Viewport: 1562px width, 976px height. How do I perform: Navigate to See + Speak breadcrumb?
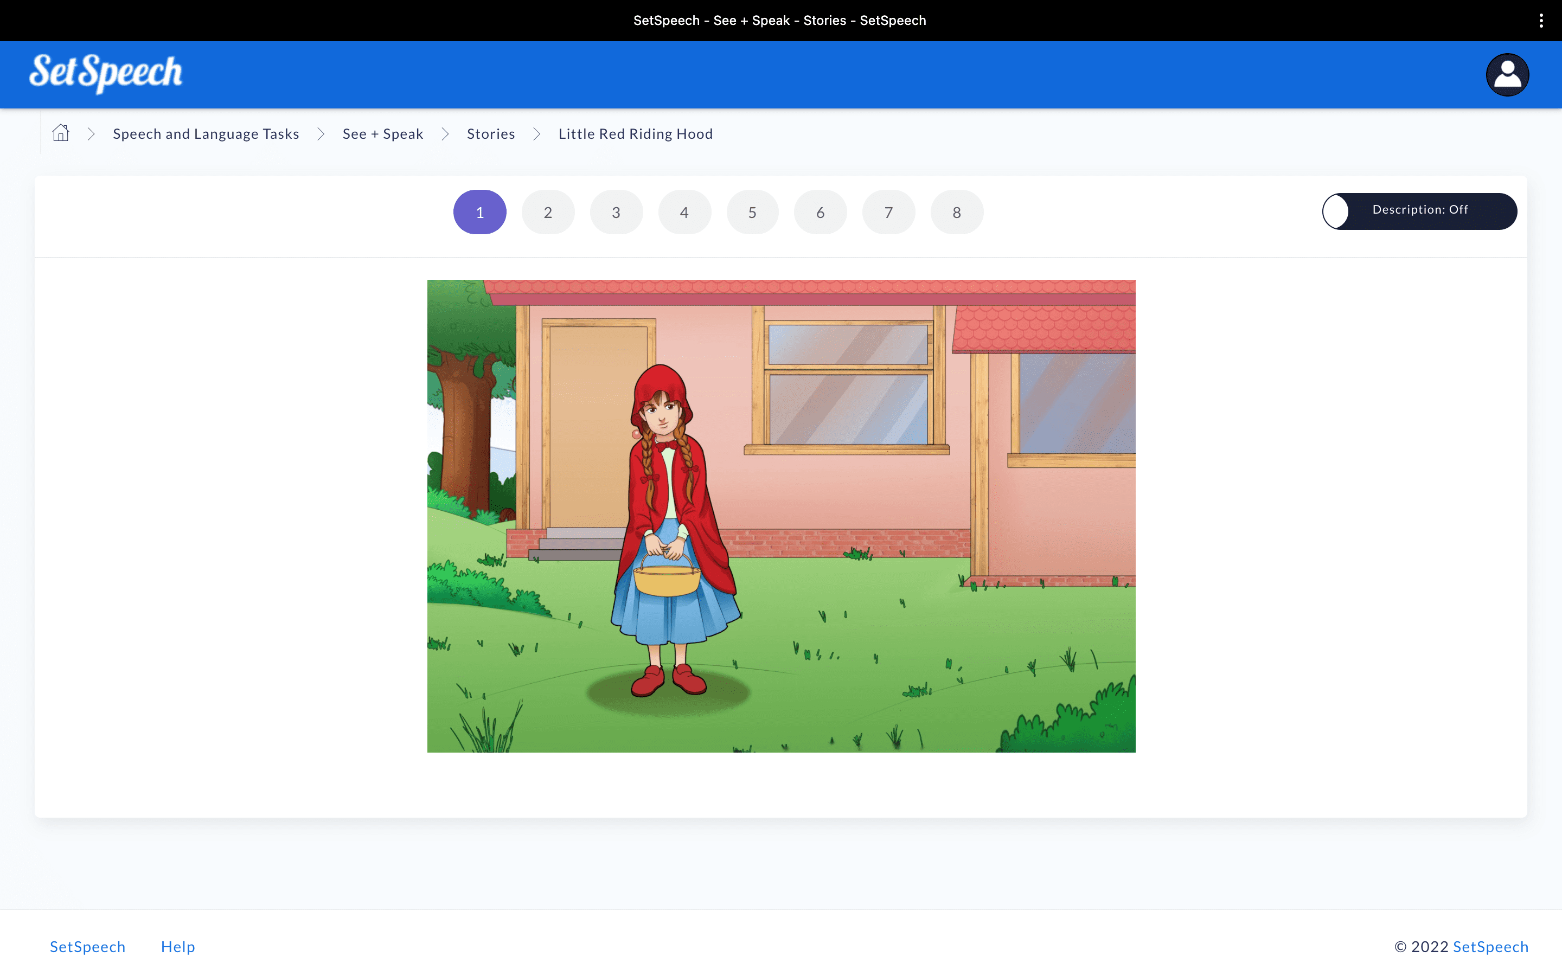(383, 133)
